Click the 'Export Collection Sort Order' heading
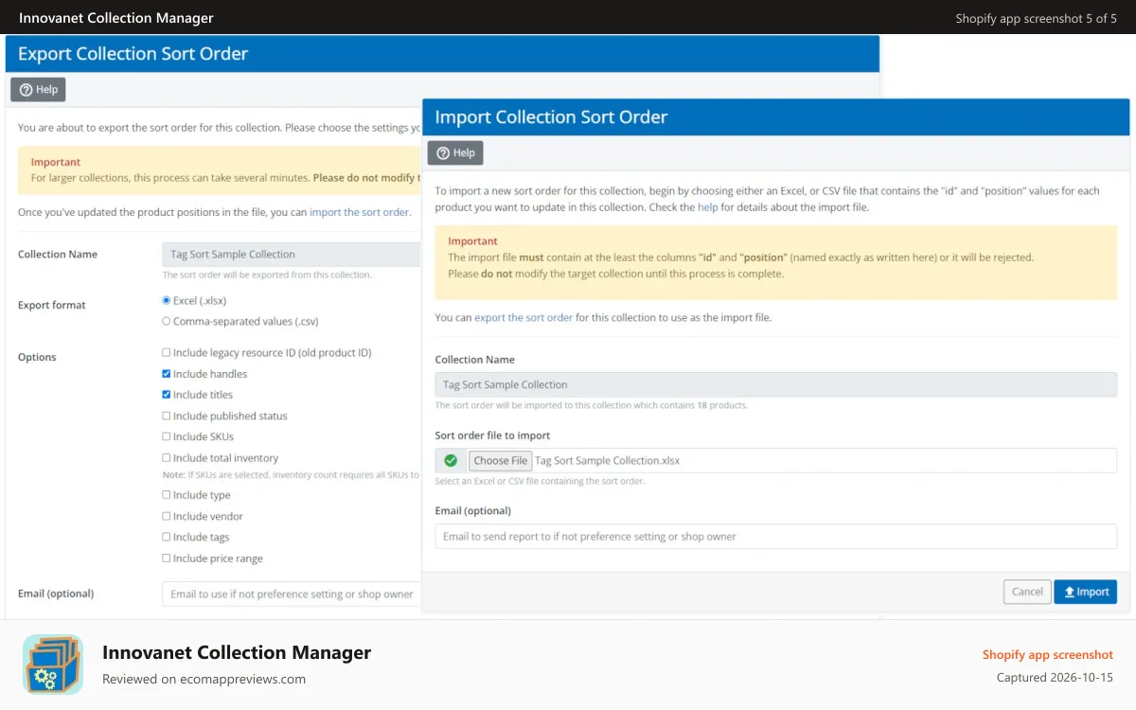The height and width of the screenshot is (710, 1136). pyautogui.click(x=133, y=54)
